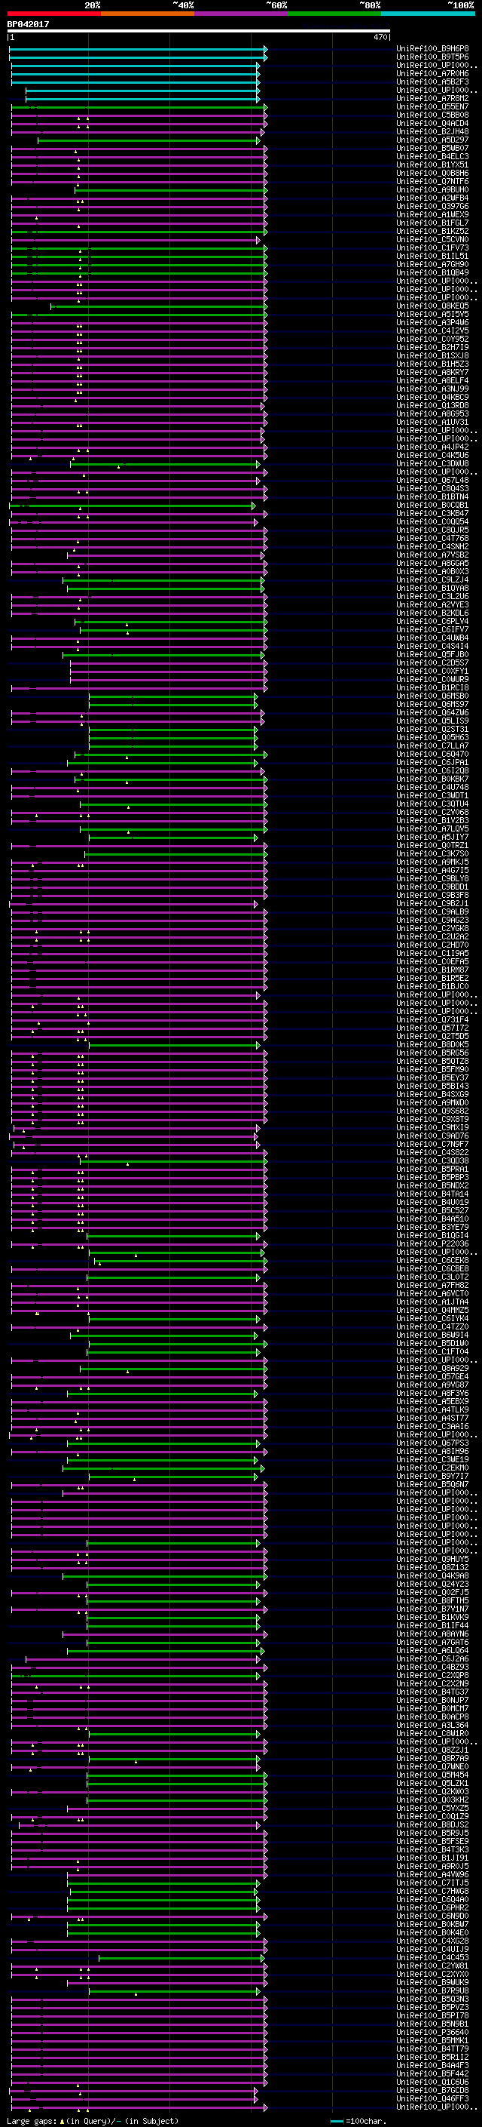Select hit UniRef100_B5C527
Viewport: 482px width, 2127px height.
click(432, 1210)
